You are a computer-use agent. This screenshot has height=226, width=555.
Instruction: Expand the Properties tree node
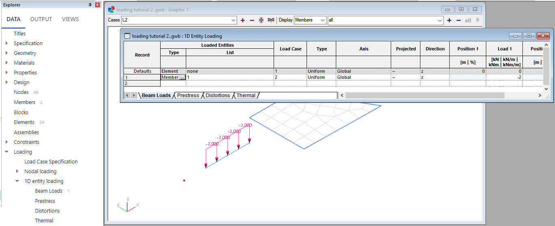point(7,72)
